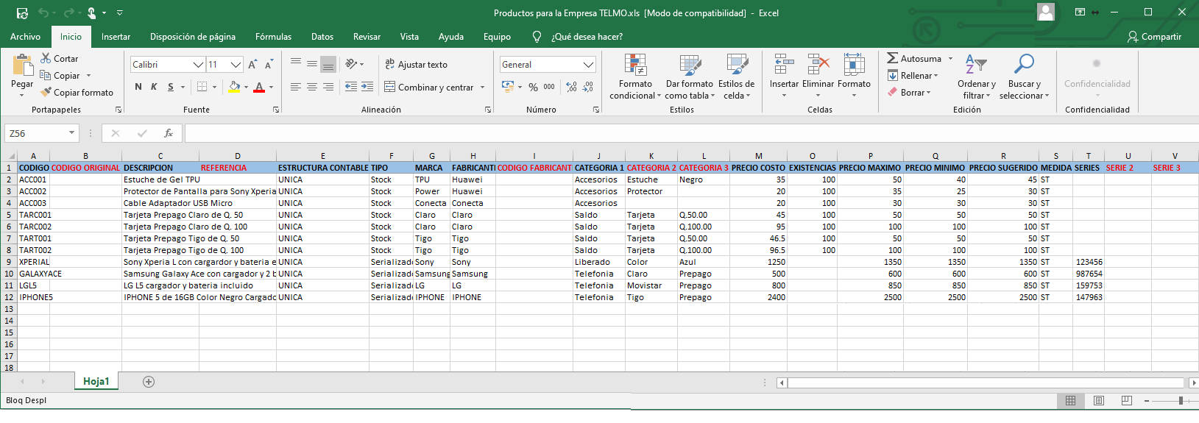
Task: Click the Compartir share button
Action: 1154,37
